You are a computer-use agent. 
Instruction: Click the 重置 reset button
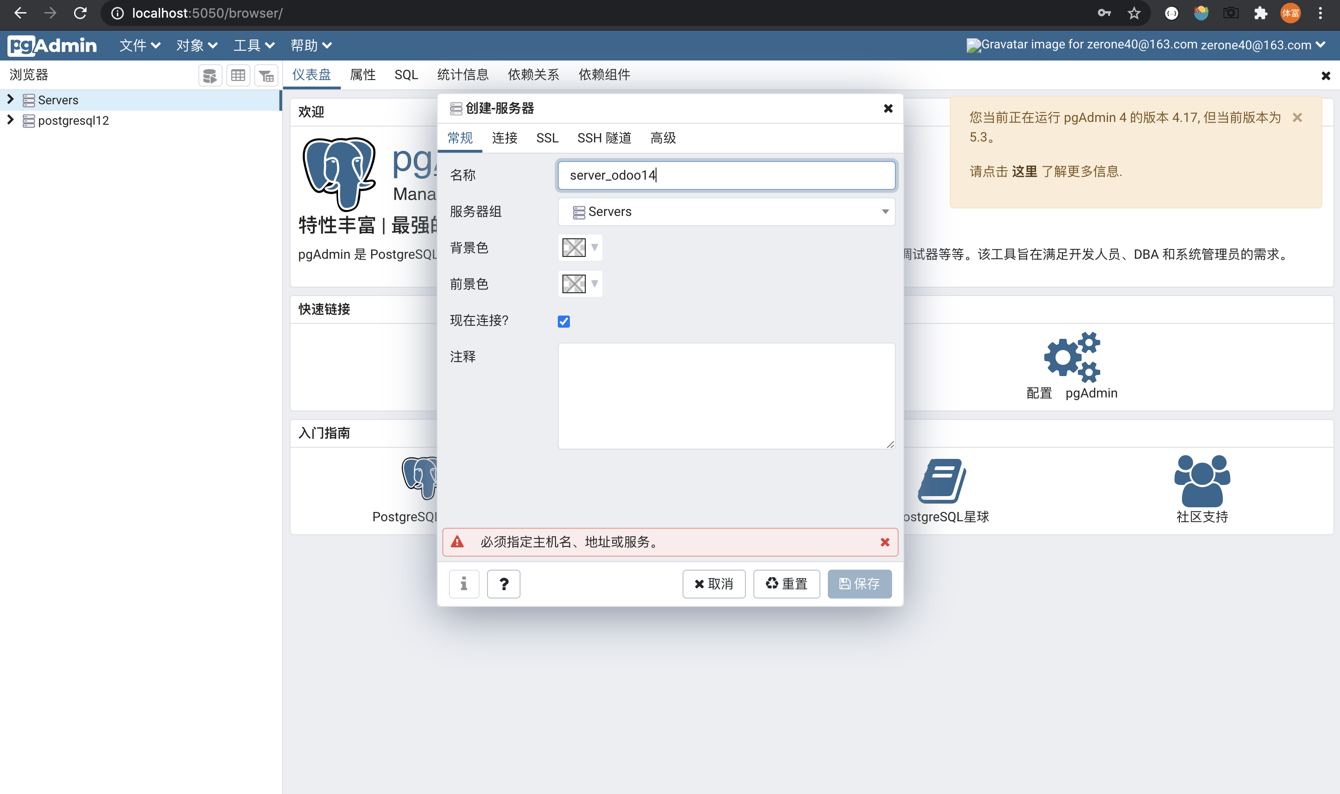786,584
